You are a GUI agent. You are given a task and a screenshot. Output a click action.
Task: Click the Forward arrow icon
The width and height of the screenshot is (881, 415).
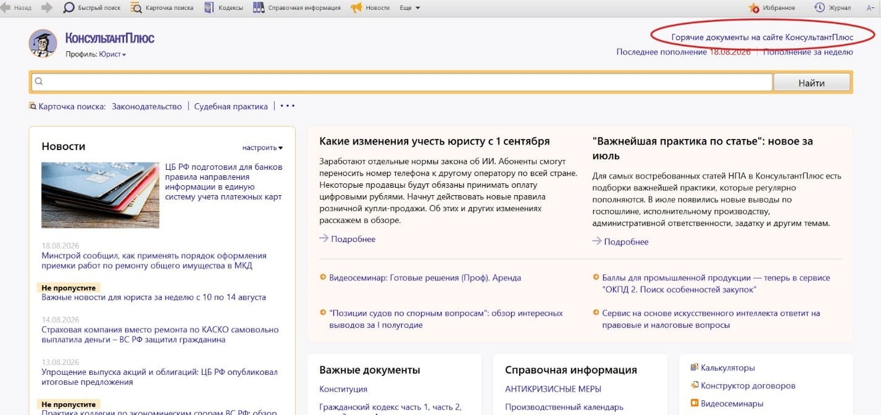(47, 8)
